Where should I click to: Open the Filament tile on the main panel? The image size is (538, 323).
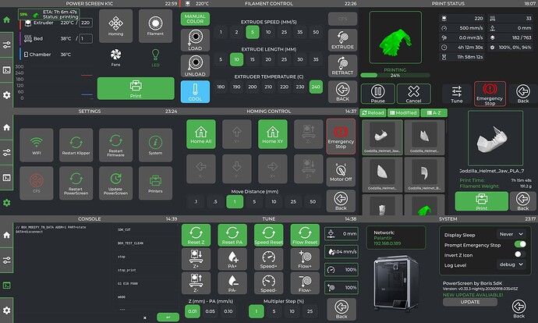155,26
